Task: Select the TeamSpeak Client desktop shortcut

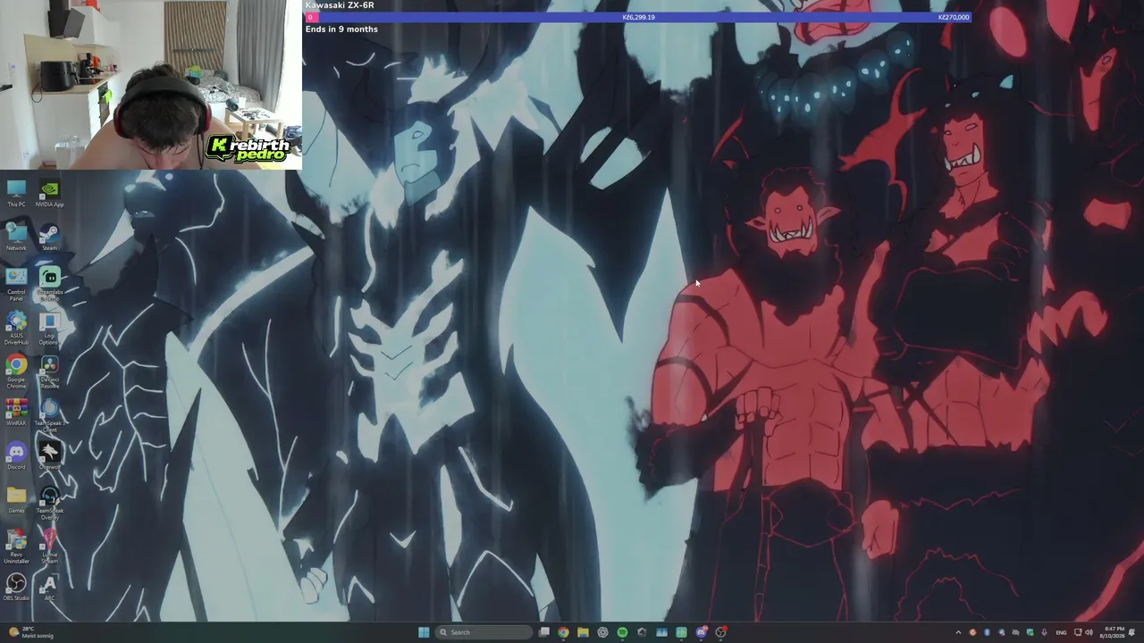Action: coord(49,416)
